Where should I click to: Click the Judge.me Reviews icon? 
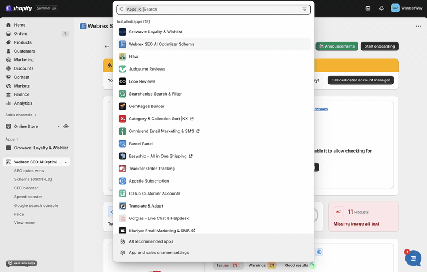pos(122,69)
